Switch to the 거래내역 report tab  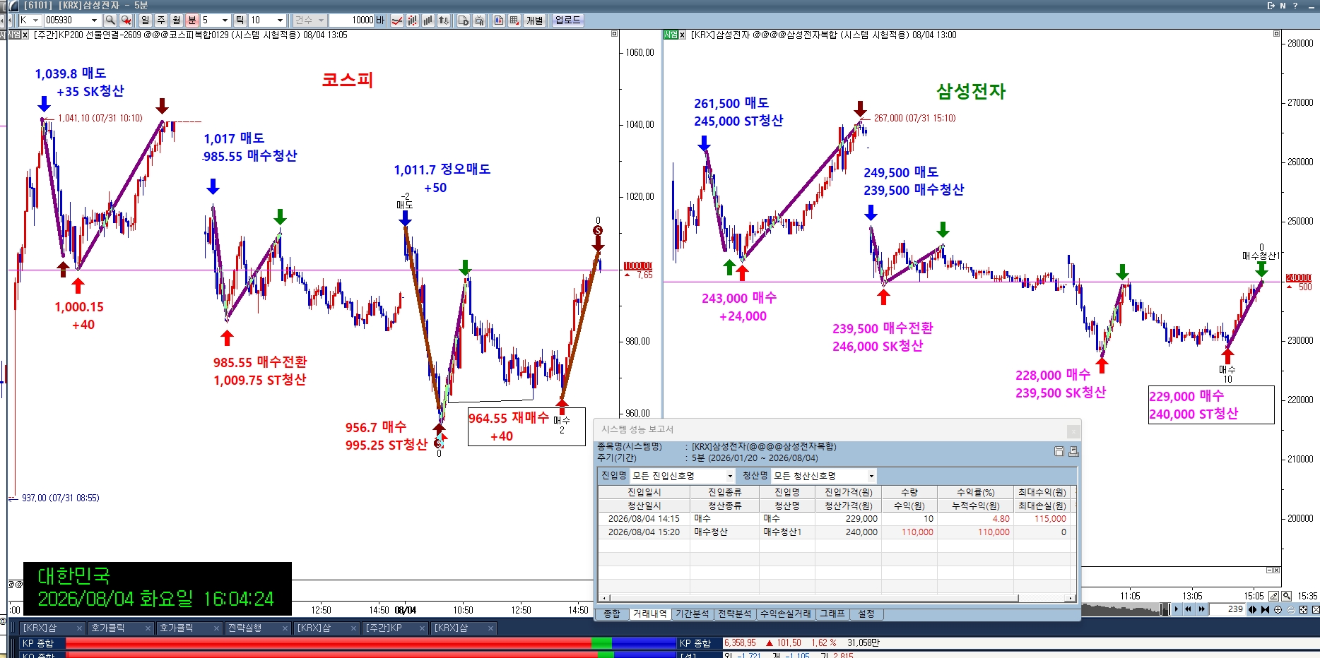(x=649, y=614)
